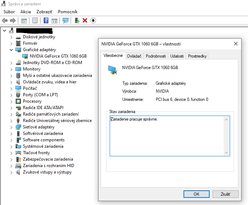Click the Software components puzzle icon
Screen dimensions: 248x205
[19, 140]
